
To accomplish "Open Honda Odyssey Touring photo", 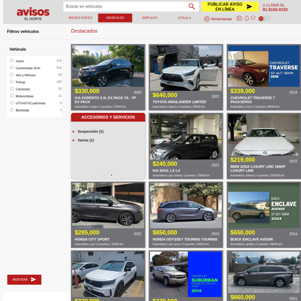I will 186,205.
